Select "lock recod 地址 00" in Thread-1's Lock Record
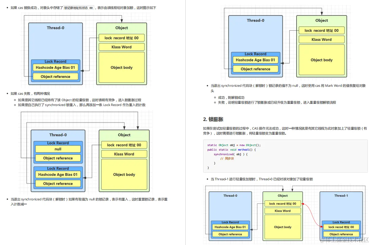Viewport: 371px width, 245px height. point(341,227)
